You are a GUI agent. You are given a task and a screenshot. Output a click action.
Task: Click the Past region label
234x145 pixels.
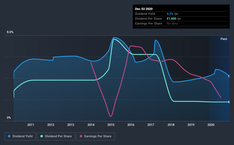[x=224, y=39]
